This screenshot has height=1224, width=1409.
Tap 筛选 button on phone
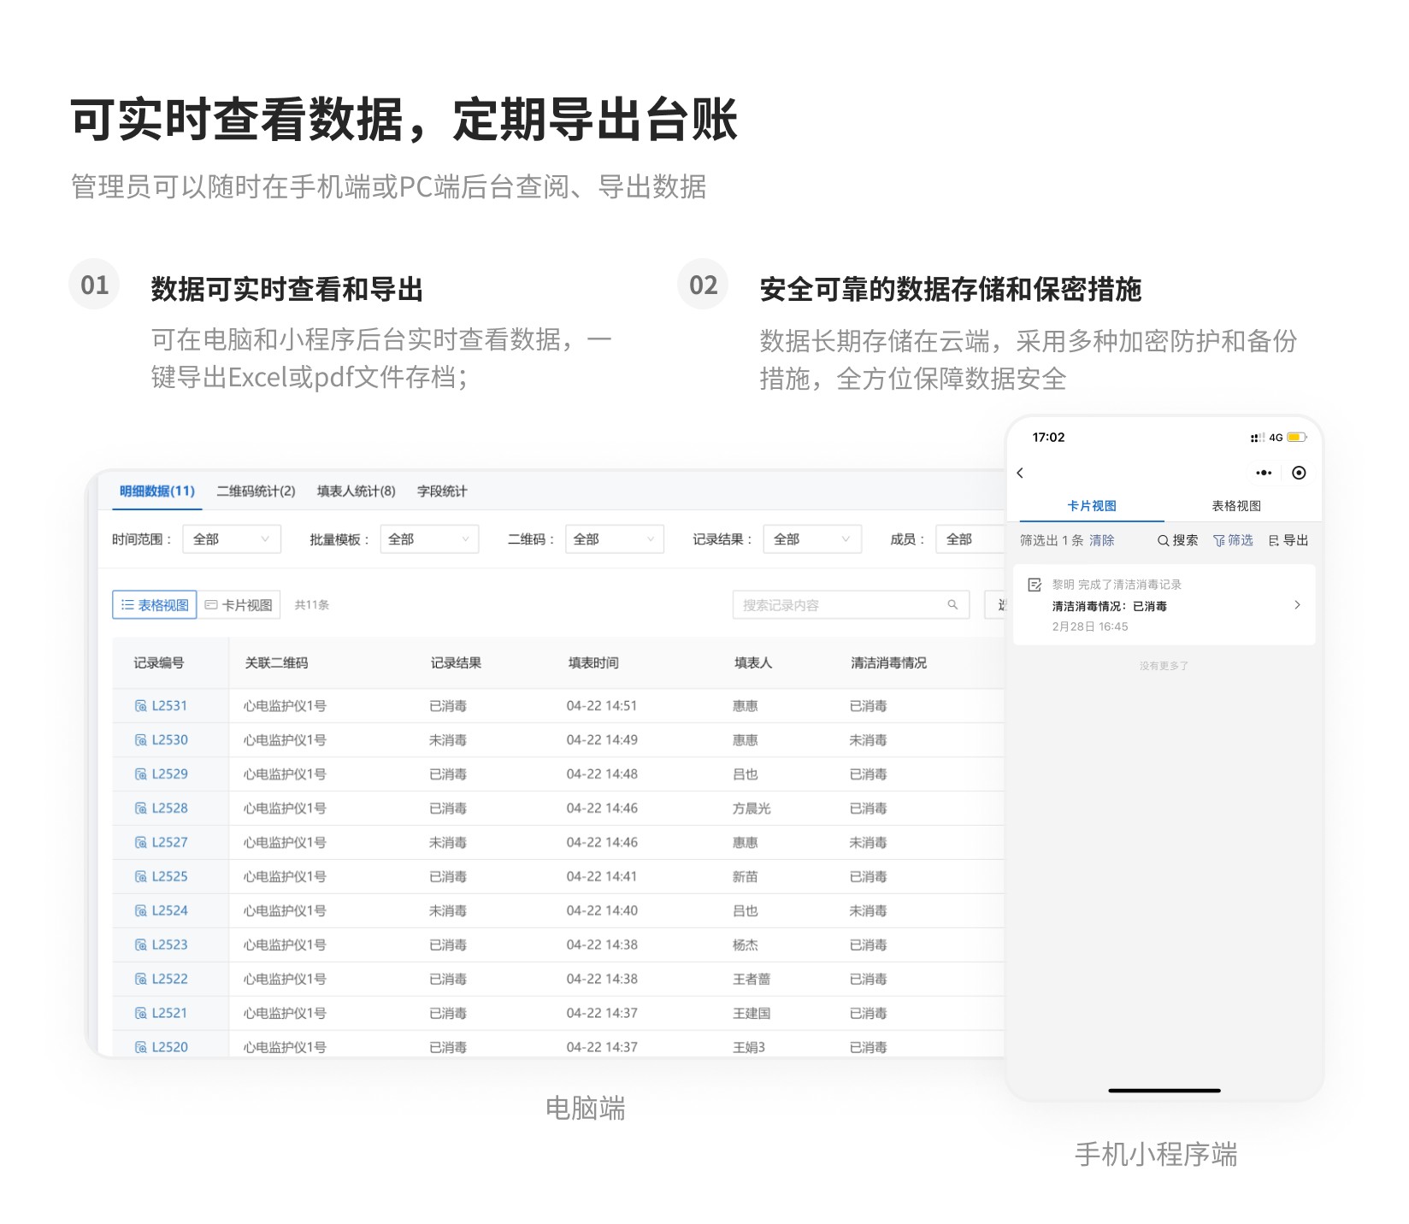1233,540
